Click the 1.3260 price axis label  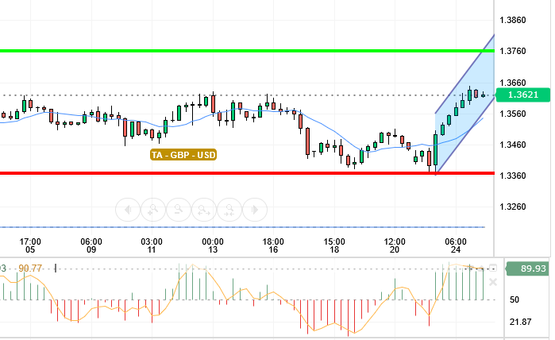pyautogui.click(x=513, y=207)
